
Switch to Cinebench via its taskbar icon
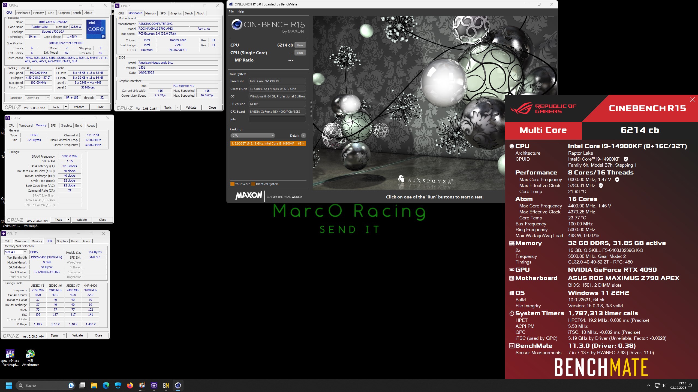pos(178,385)
